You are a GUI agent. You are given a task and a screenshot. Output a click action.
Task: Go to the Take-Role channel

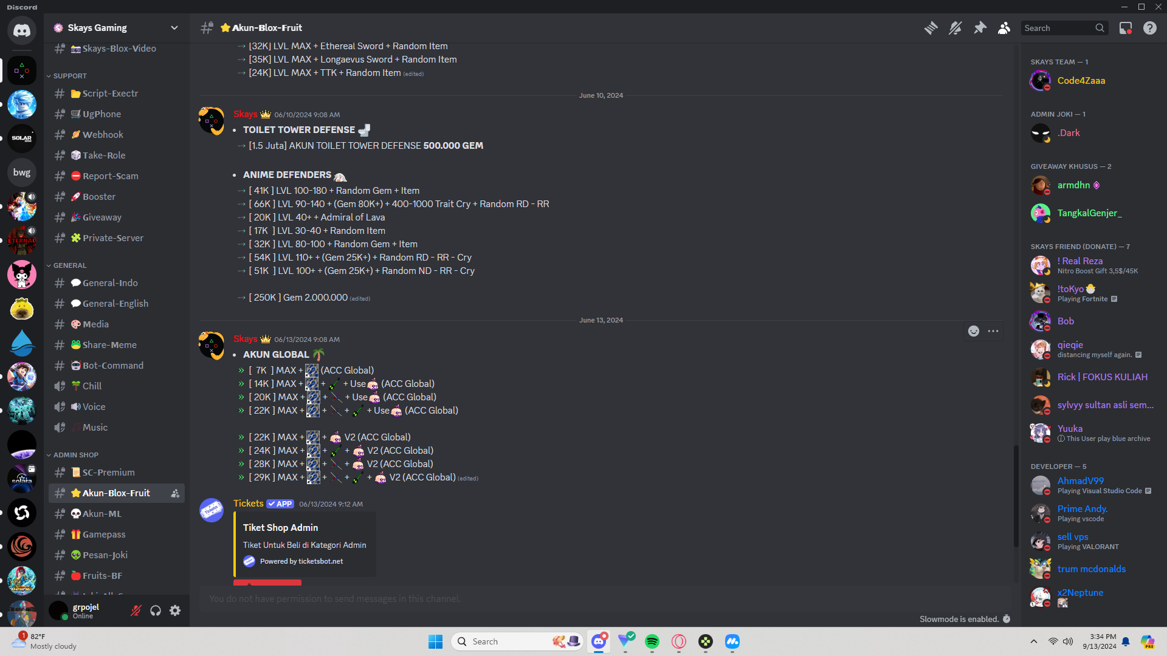click(117, 155)
